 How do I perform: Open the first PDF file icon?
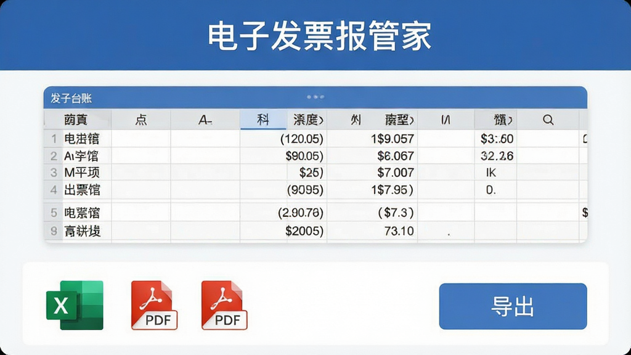click(154, 305)
